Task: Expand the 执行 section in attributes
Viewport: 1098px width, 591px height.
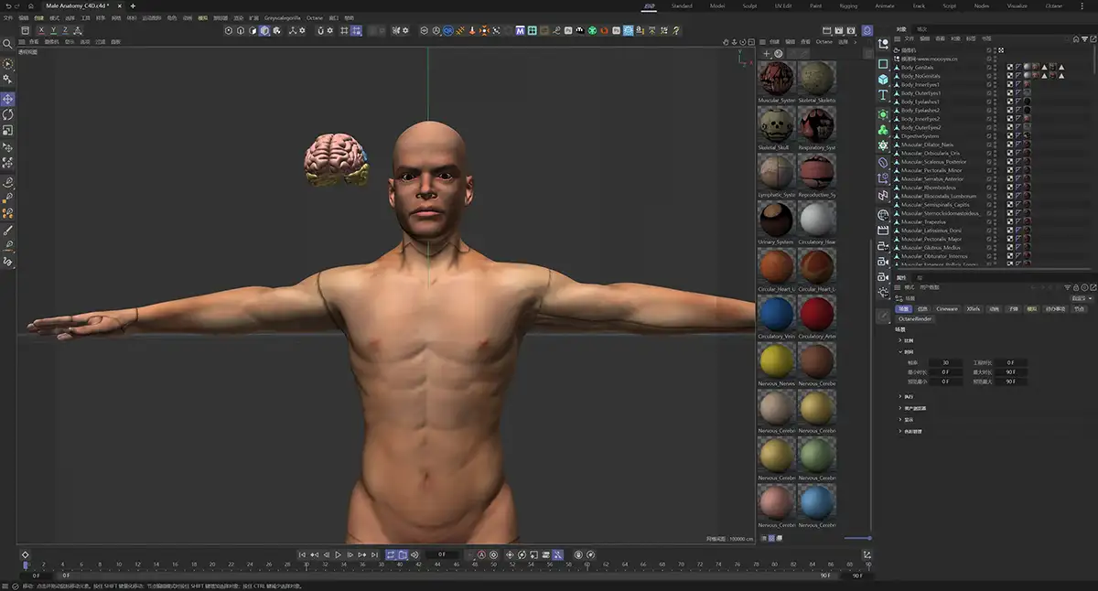Action: tap(899, 396)
